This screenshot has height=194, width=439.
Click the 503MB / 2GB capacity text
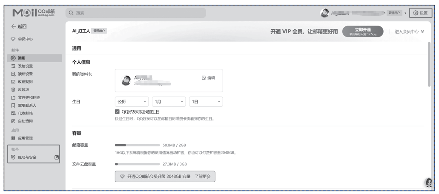click(174, 145)
